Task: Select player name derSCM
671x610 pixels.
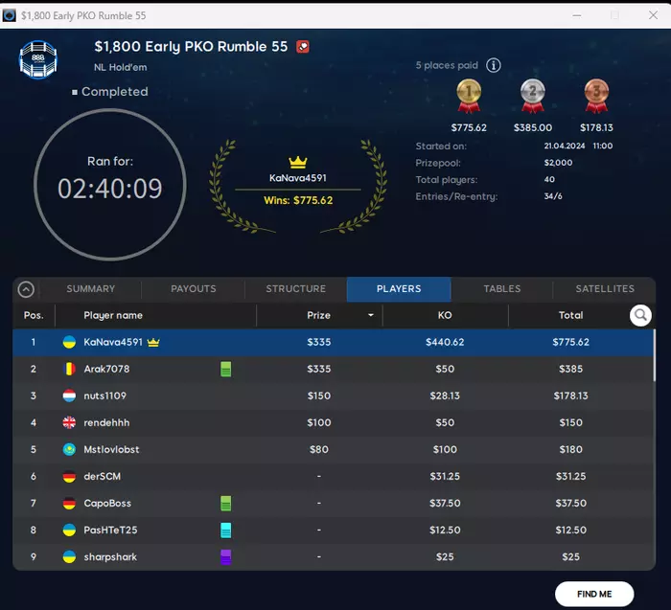Action: [x=102, y=476]
